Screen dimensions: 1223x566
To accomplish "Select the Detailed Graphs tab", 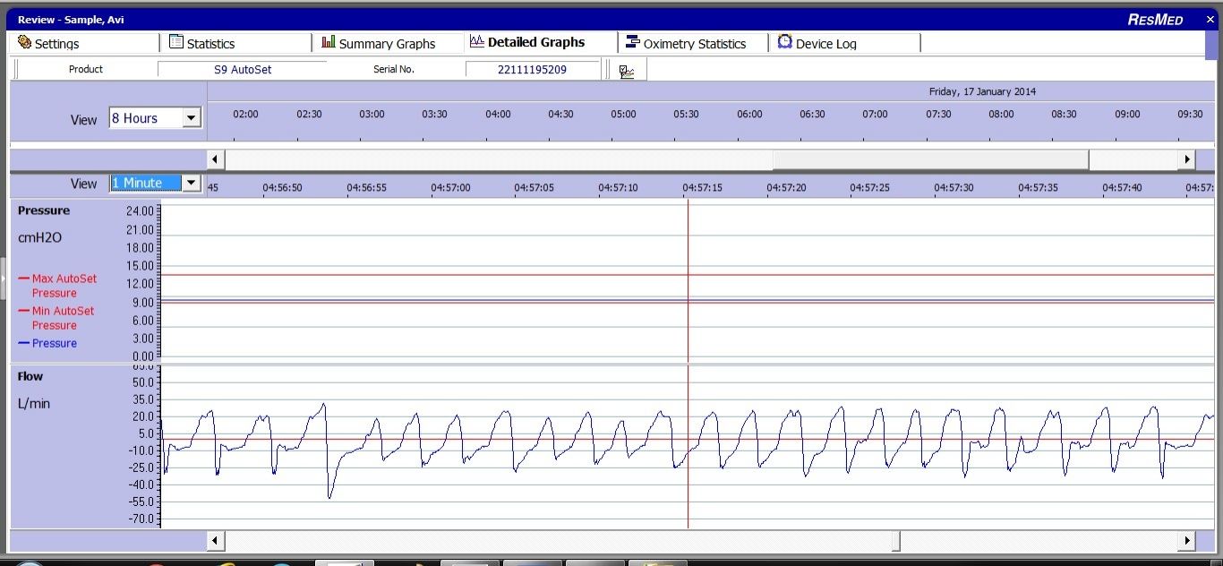I will click(535, 42).
